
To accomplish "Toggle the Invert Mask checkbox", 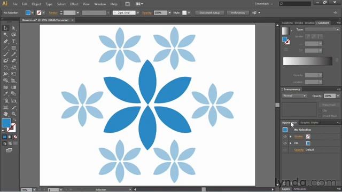I will pos(320,116).
